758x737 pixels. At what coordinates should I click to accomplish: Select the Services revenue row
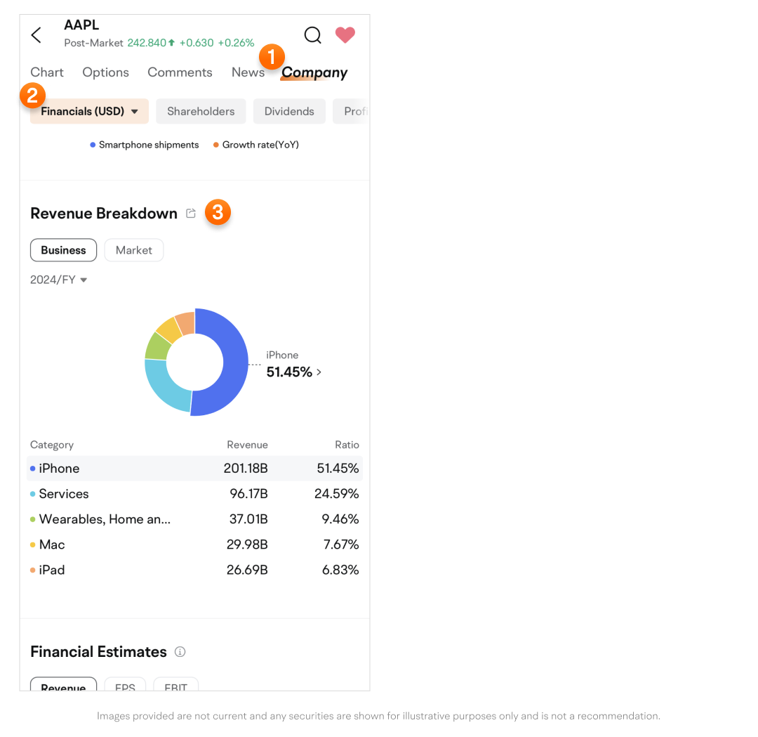[x=194, y=494]
